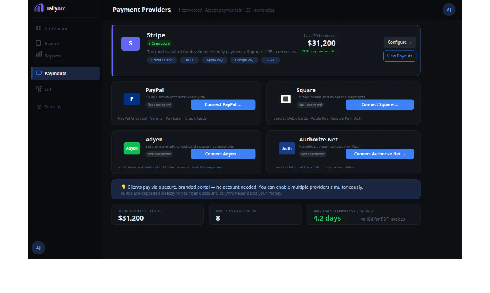Click the Settings gear icon
Screen dimensions: 490x293
point(39,107)
